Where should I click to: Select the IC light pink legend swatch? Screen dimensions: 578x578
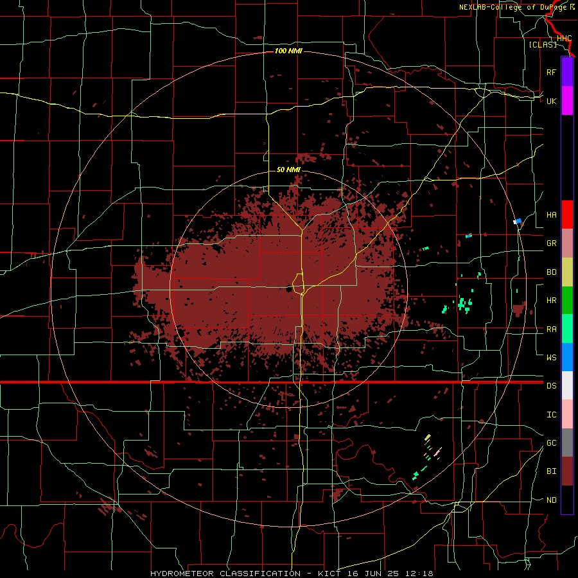[567, 414]
